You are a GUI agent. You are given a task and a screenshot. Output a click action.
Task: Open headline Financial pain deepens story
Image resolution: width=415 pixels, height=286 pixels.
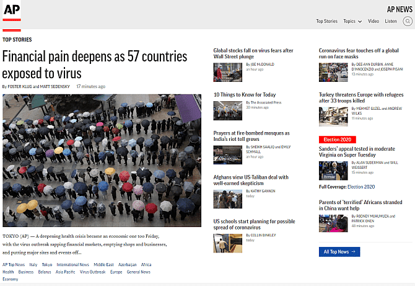coord(95,65)
